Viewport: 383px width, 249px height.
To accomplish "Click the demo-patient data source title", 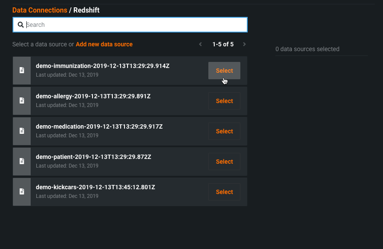I will (x=93, y=157).
